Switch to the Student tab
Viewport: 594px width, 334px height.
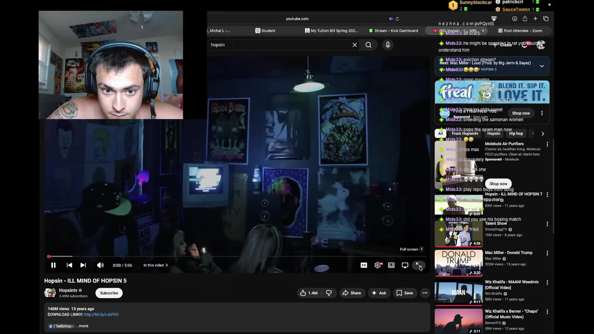click(x=265, y=31)
